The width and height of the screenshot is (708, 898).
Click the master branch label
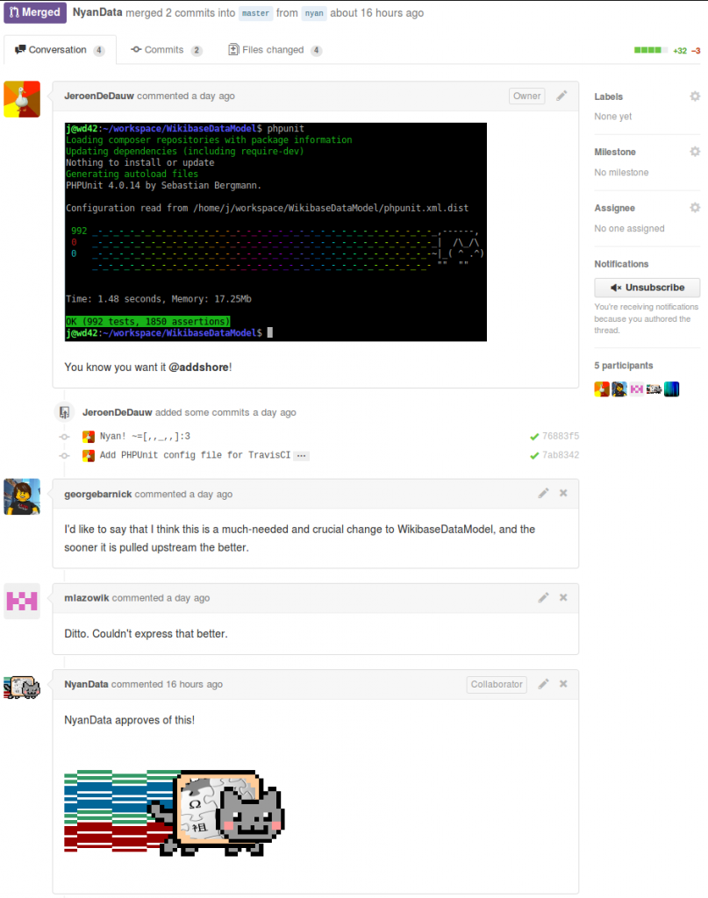(255, 13)
